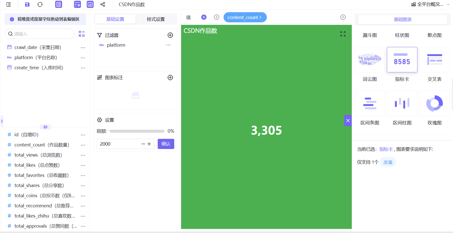Open the 全平台概况 dataset dropdown
This screenshot has height=233, width=453.
coord(430,4)
